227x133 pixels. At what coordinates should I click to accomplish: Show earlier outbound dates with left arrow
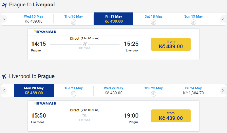pos(4,19)
